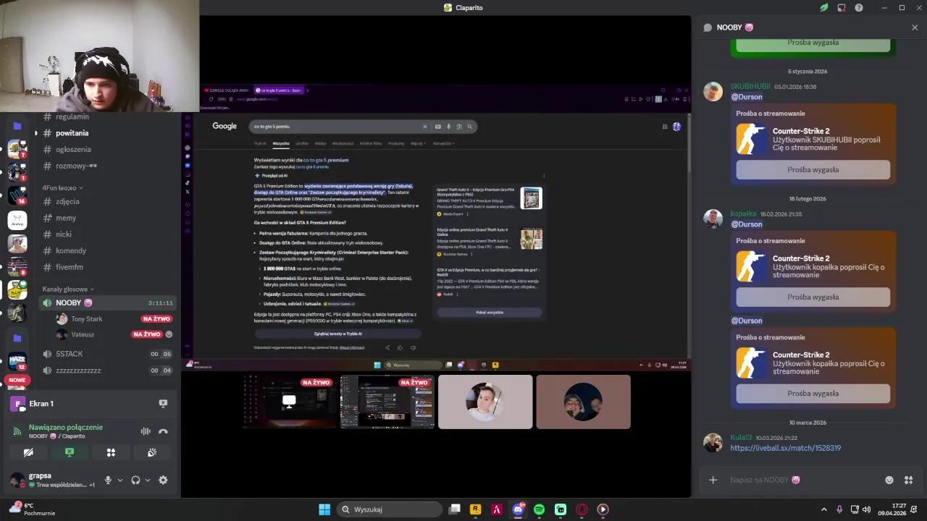
Task: Toggle the camera on
Action: pyautogui.click(x=28, y=452)
